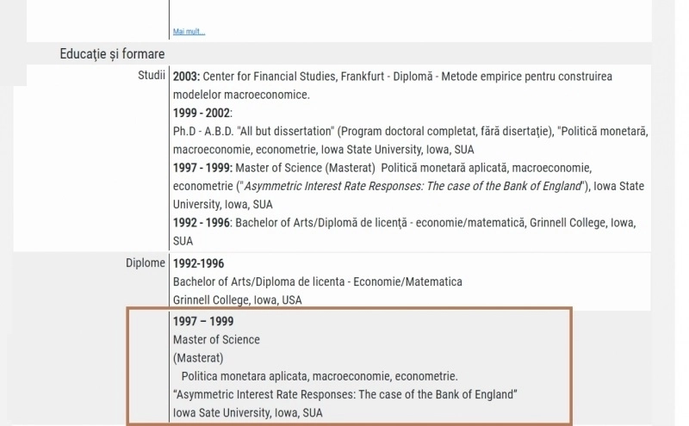Click the bold "1992 - 1996" entry in Studii
Viewport: 689px width, 426px height.
click(x=202, y=223)
